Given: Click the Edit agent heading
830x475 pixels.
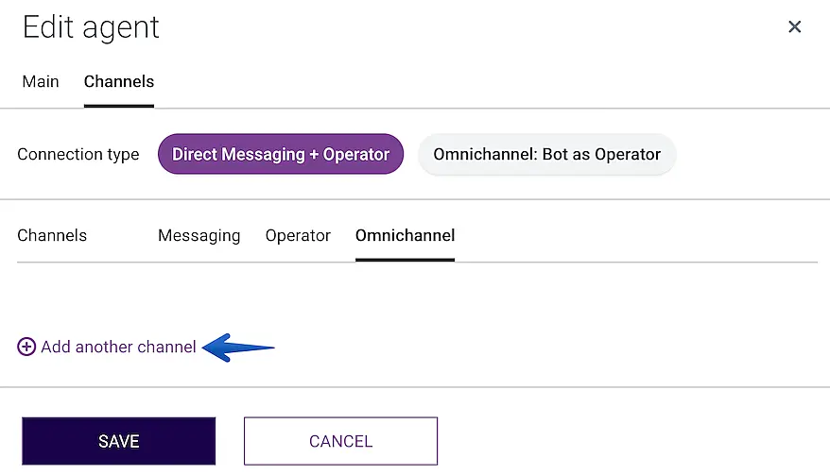Looking at the screenshot, I should pos(91,27).
